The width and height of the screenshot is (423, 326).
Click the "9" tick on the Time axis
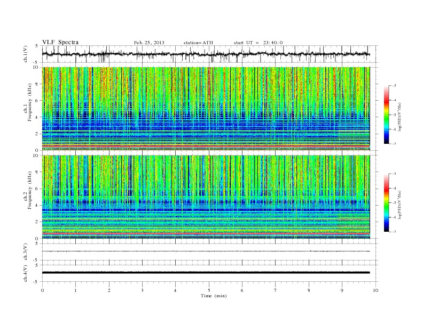click(342, 290)
